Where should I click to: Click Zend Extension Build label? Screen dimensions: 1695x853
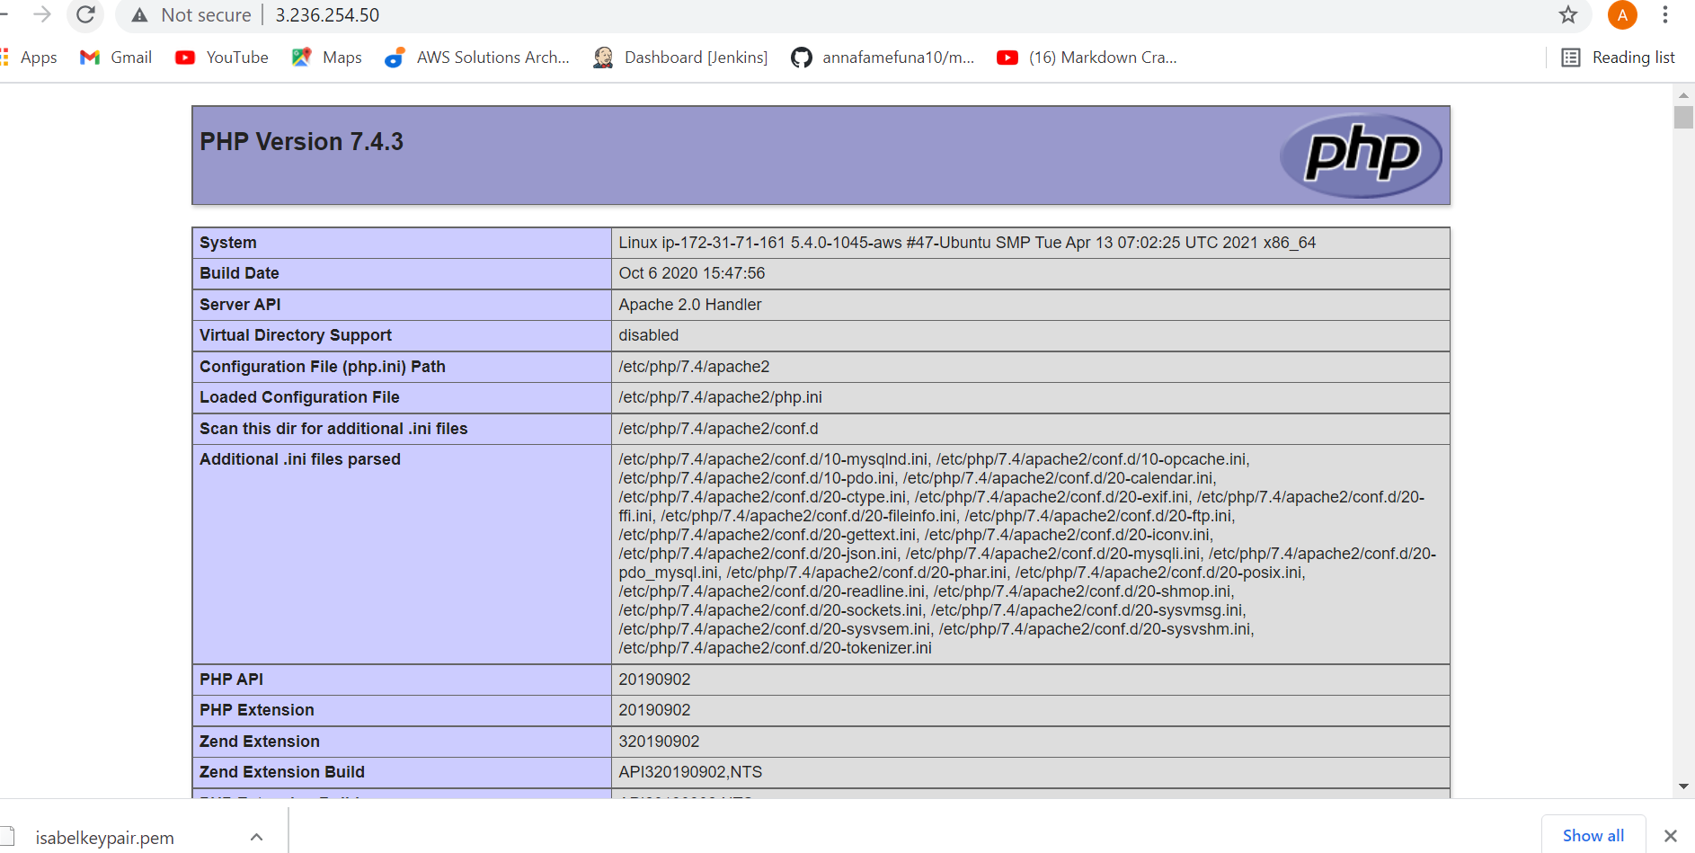point(282,772)
